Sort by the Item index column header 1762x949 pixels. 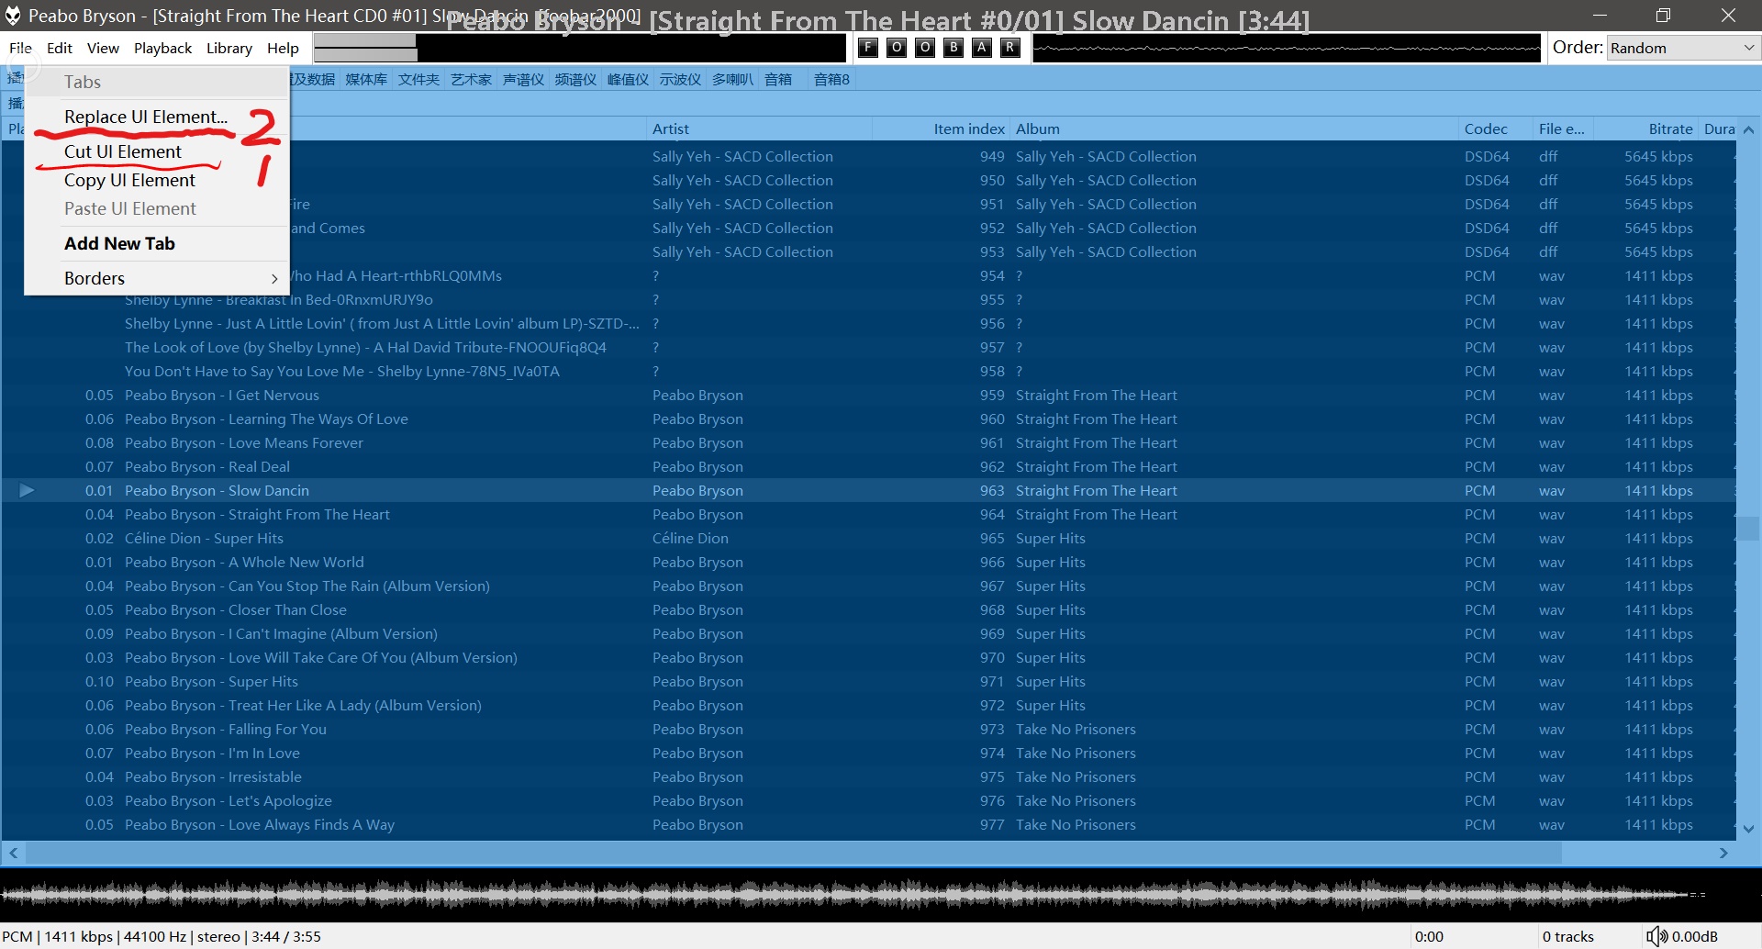[x=942, y=129]
